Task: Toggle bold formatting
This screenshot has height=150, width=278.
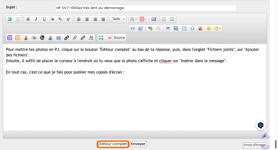Action: [x=28, y=19]
